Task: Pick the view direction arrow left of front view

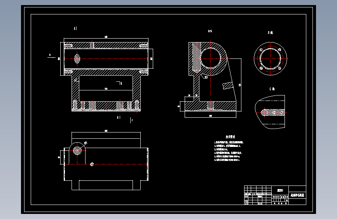Action: (51, 57)
